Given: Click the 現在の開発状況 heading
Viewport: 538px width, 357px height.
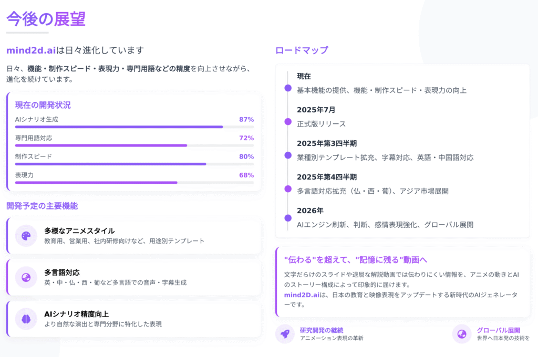Looking at the screenshot, I should (x=43, y=106).
